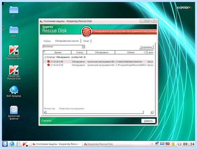Screen dimensions: 197x149
Task: Sort by the Статус column header
Action: 80,52
